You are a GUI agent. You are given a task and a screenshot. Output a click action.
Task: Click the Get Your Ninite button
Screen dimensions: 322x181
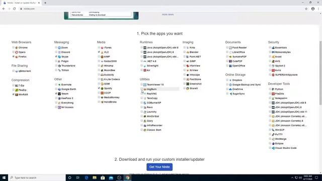coord(159,167)
